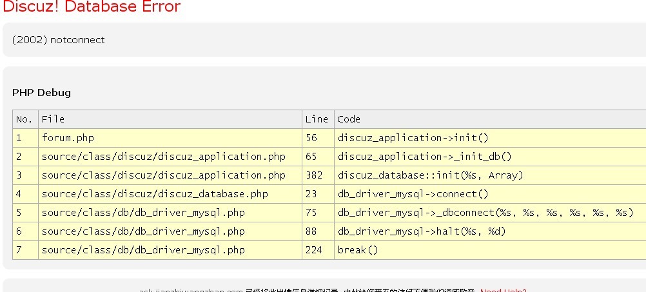This screenshot has height=292, width=646.
Task: Select db_driver_mysql.php file cell in row 7
Action: (170, 250)
